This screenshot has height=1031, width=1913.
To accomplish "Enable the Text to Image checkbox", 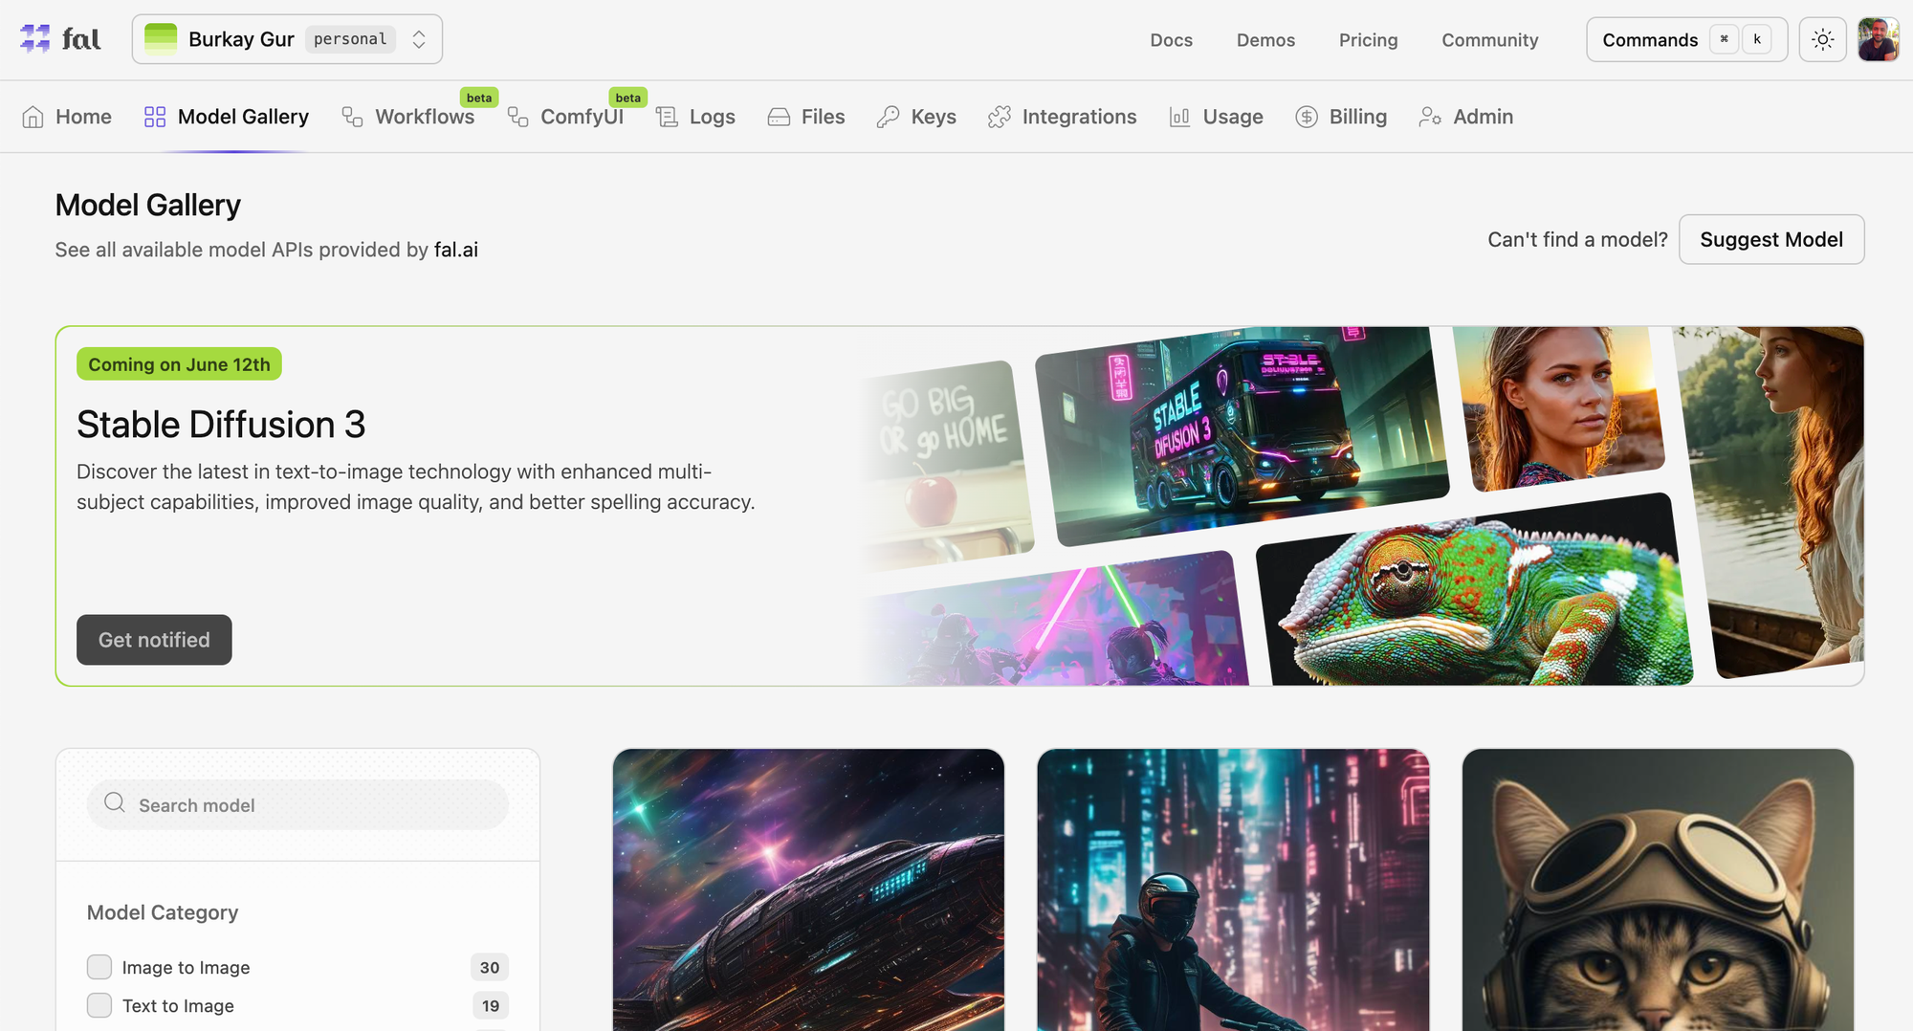I will pyautogui.click(x=99, y=1005).
